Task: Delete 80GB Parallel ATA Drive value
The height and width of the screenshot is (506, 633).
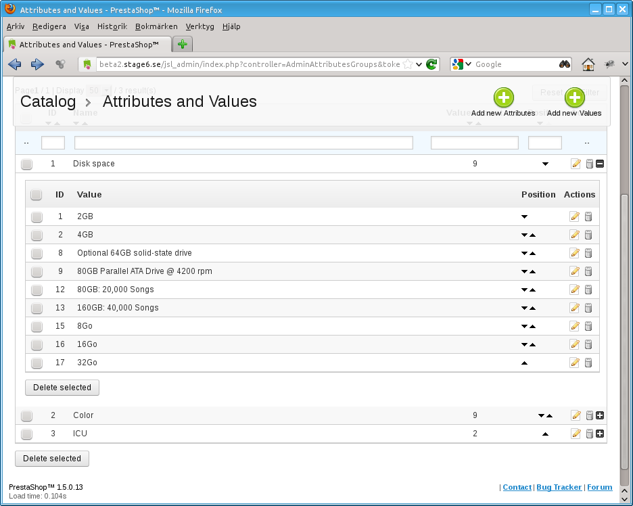Action: tap(588, 271)
